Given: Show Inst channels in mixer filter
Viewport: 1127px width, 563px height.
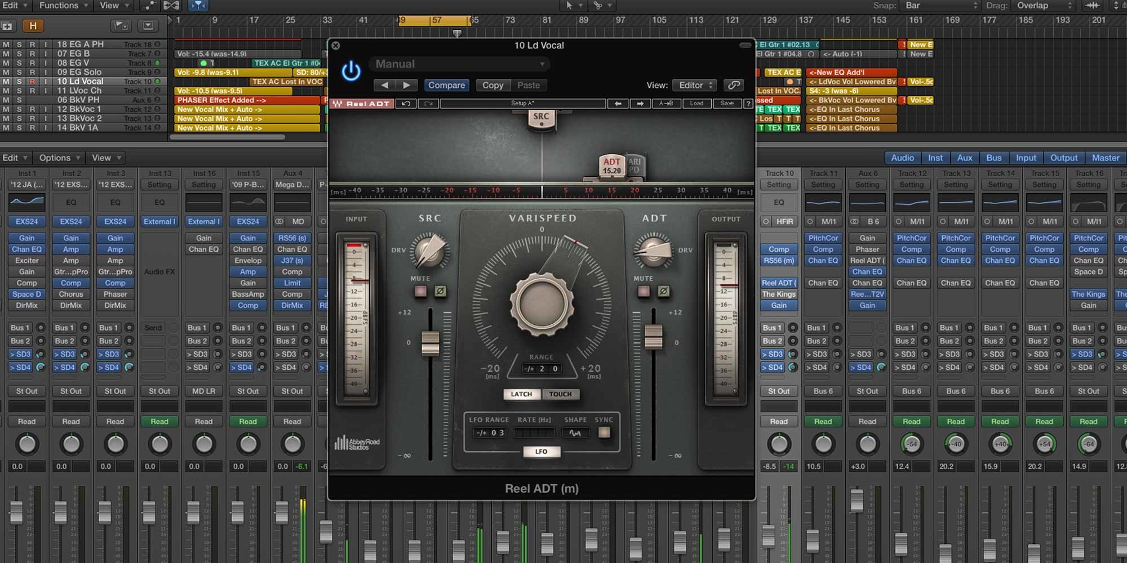Looking at the screenshot, I should tap(935, 158).
